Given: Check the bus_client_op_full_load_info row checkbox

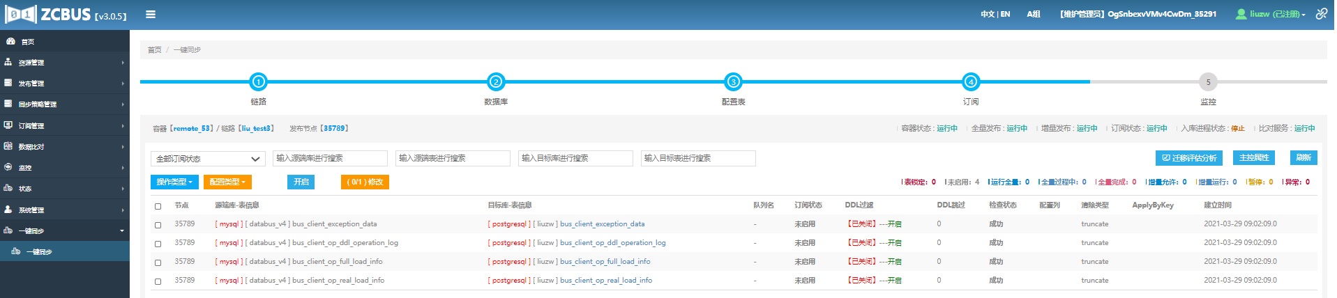Looking at the screenshot, I should [x=158, y=262].
